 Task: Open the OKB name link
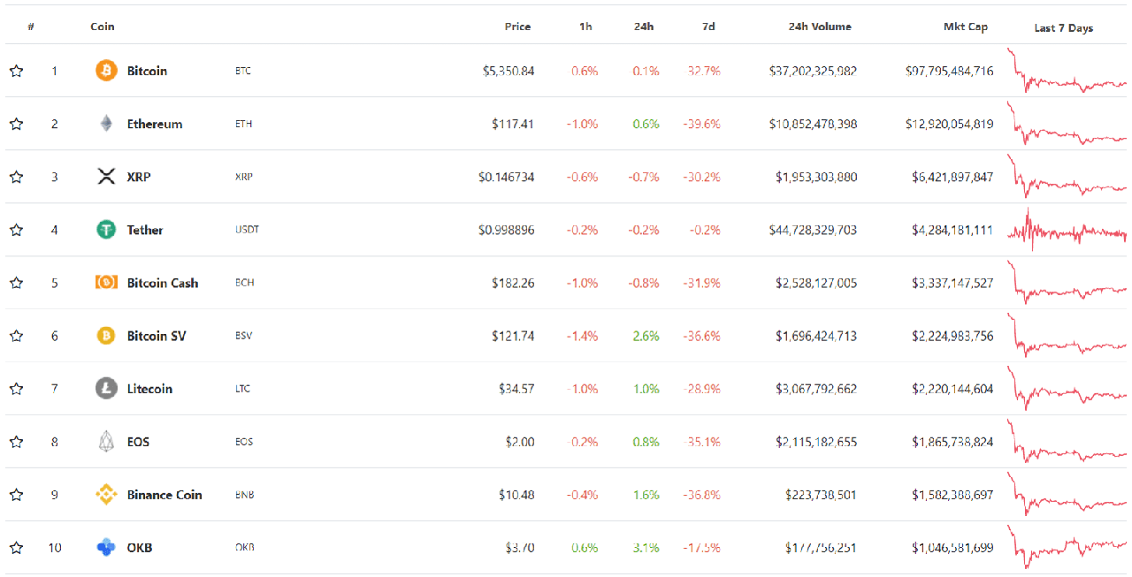[x=140, y=548]
